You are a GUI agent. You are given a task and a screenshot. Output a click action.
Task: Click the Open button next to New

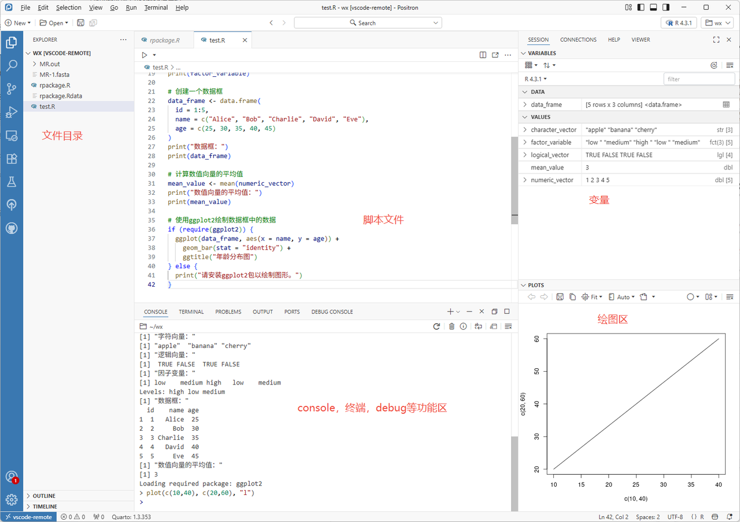[x=53, y=23]
